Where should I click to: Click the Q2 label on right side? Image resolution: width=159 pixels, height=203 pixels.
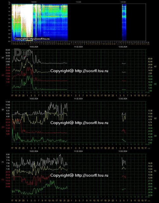pyautogui.click(x=155, y=118)
